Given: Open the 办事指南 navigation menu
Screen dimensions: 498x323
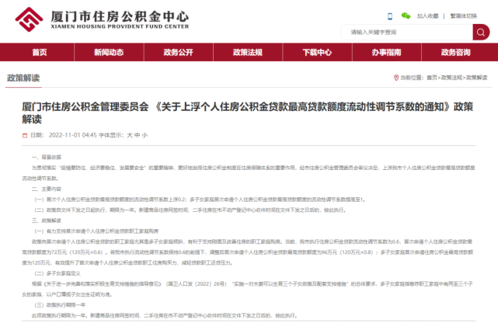Looking at the screenshot, I should point(387,52).
